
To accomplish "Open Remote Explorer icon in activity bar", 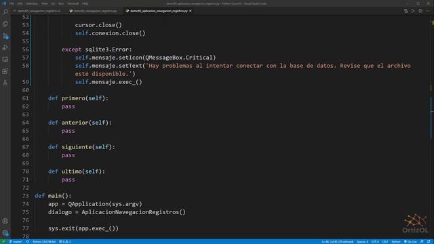I will 5,59.
